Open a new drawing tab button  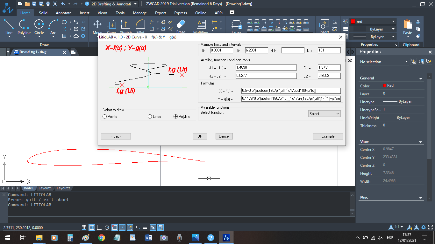pos(73,52)
